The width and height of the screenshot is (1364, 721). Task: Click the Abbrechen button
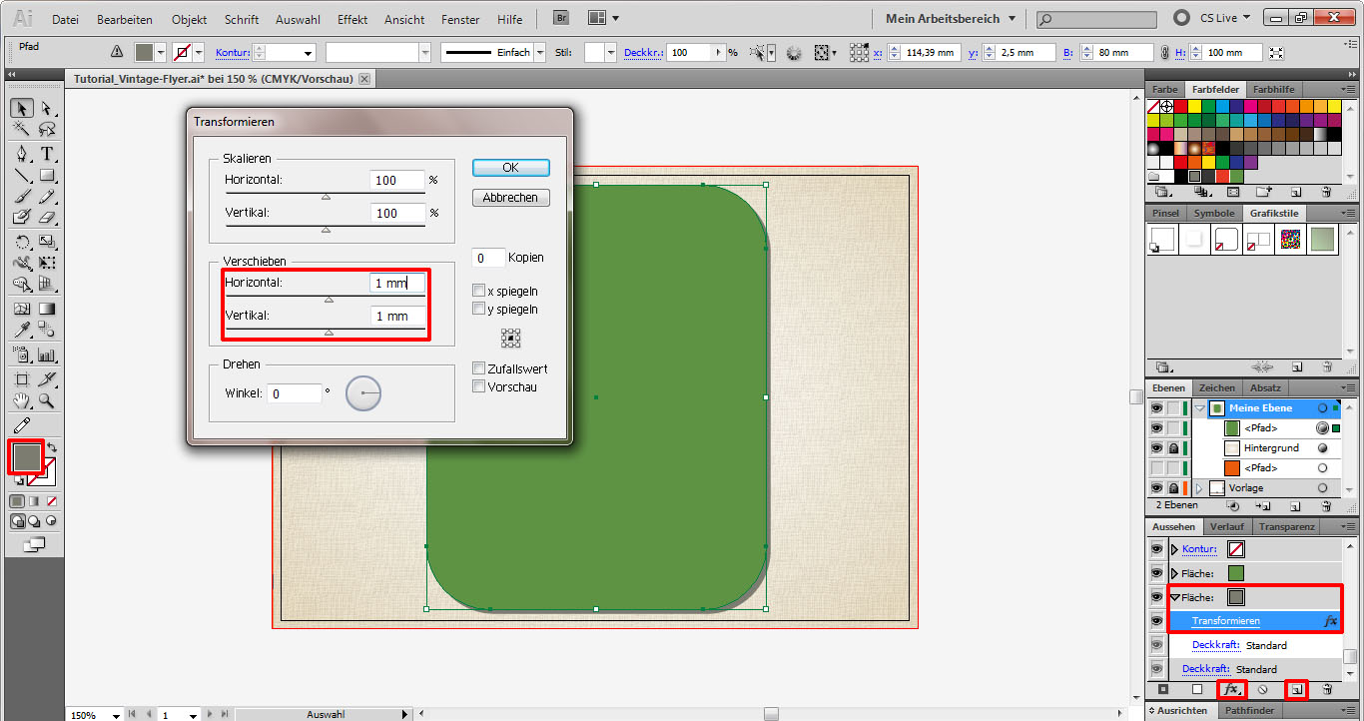click(510, 198)
